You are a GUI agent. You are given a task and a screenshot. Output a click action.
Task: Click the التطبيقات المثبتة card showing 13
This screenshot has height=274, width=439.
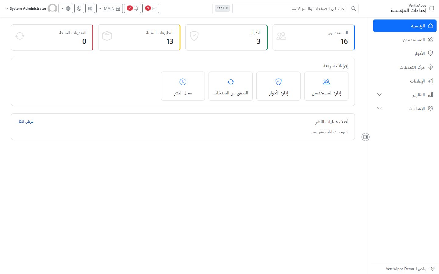(139, 37)
